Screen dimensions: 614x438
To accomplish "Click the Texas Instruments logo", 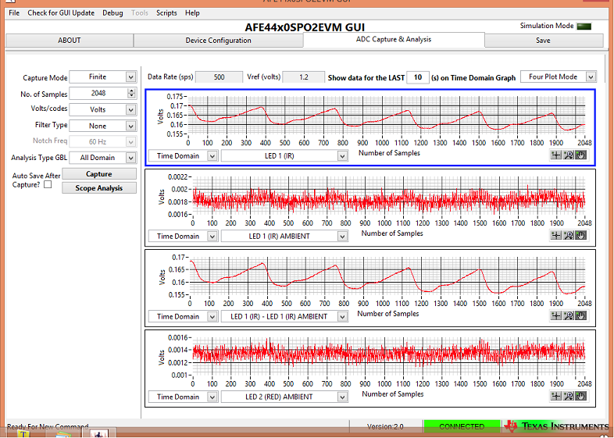I will (x=557, y=426).
